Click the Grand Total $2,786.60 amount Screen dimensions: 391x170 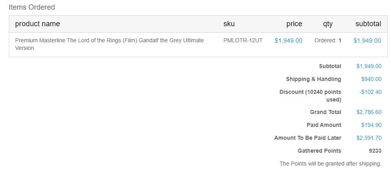click(x=369, y=112)
